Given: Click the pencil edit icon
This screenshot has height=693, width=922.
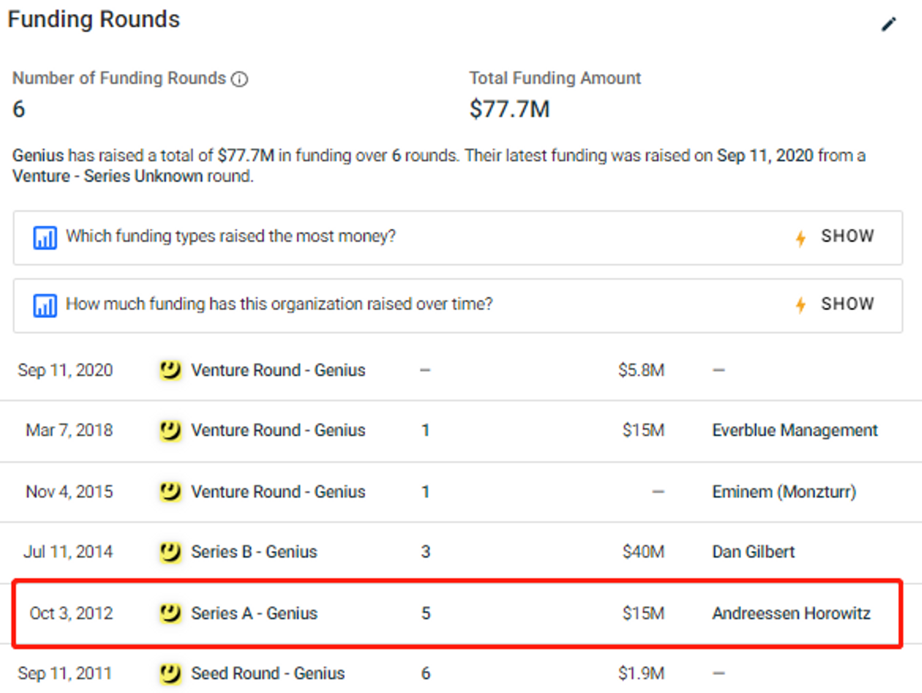Looking at the screenshot, I should coord(889,24).
